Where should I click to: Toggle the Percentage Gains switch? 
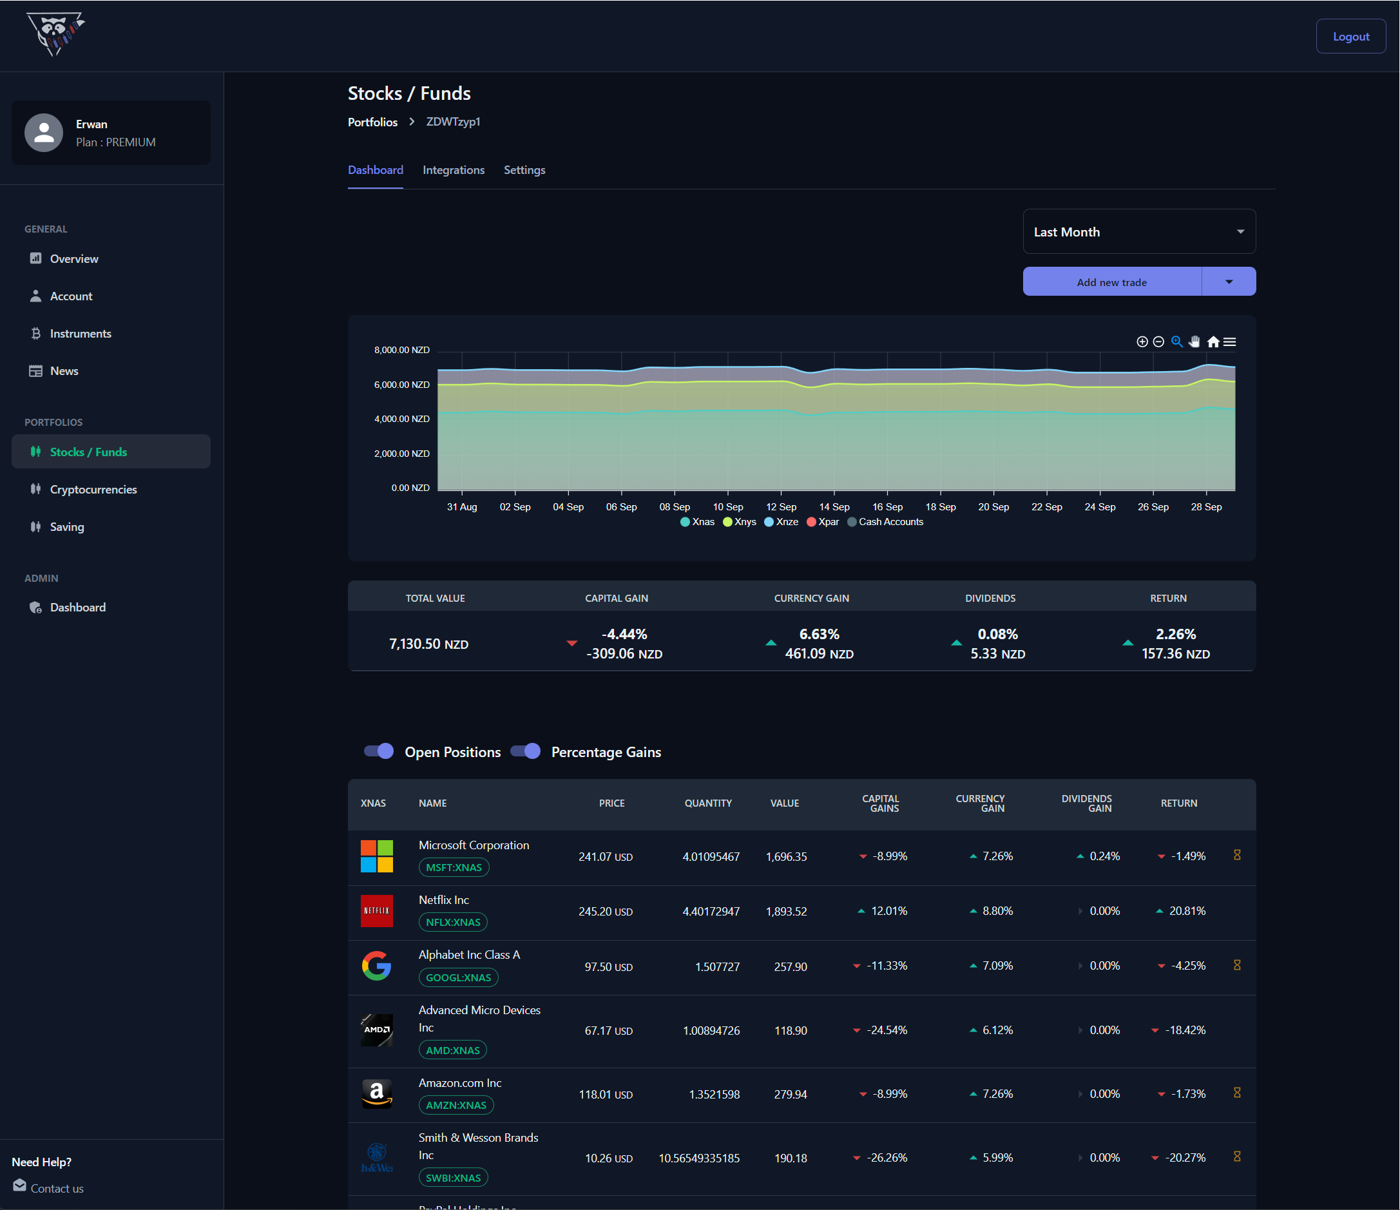pyautogui.click(x=526, y=751)
